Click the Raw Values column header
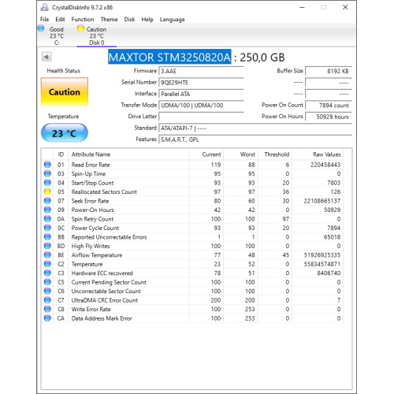The width and height of the screenshot is (394, 394). [318, 154]
